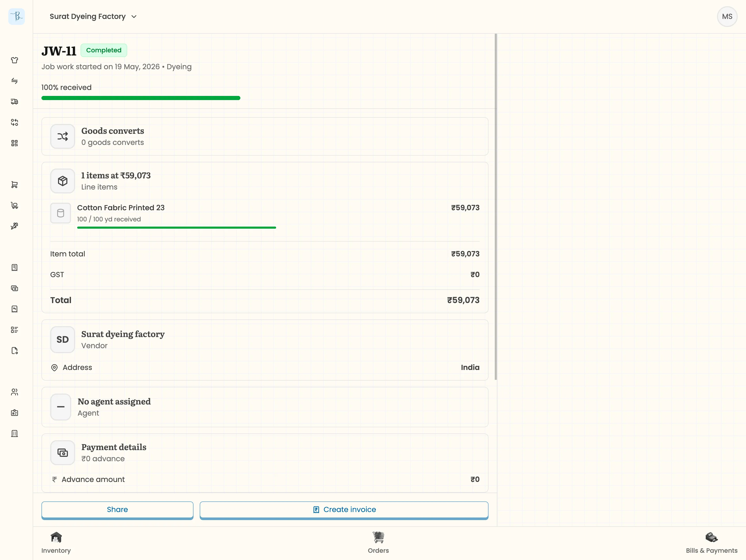Click the Address location pin icon
Viewport: 746px width, 560px height.
coord(54,368)
